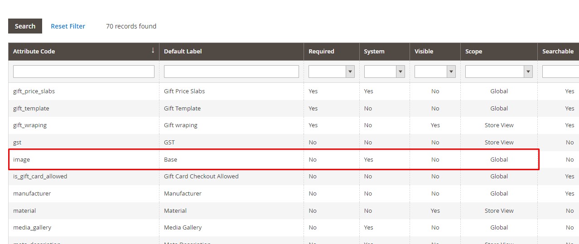Click System Yes value in image row

pyautogui.click(x=368, y=159)
